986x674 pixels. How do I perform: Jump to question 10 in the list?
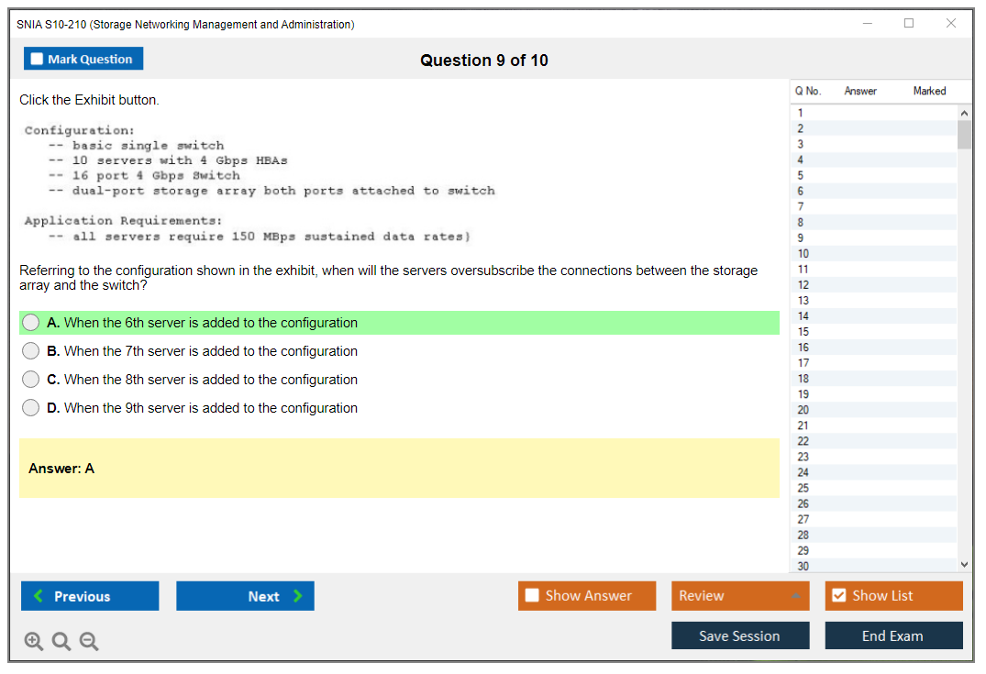[x=803, y=254]
